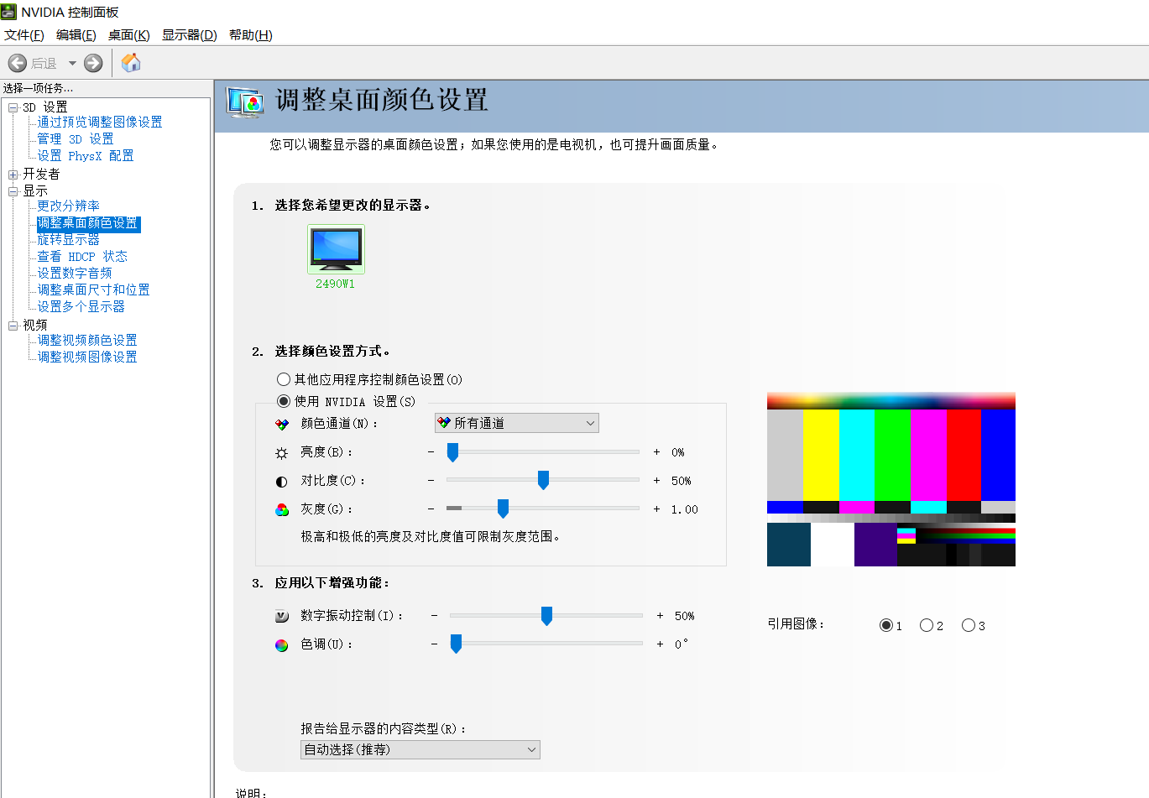The image size is (1149, 798).
Task: Open 设置数字音频 in tree
Action: (75, 274)
